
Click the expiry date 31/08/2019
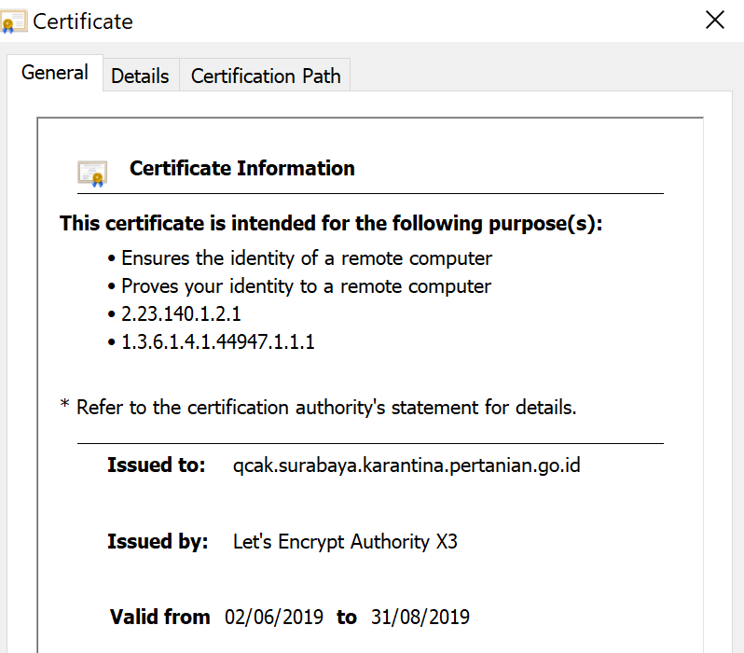pos(420,618)
